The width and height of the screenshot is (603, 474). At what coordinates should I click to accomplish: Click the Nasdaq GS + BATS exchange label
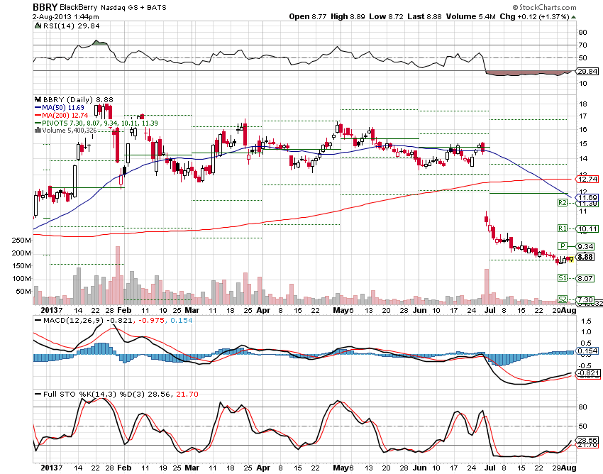coord(133,7)
